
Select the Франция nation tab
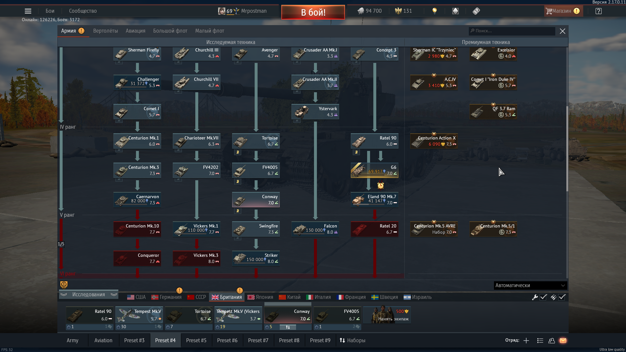351,297
